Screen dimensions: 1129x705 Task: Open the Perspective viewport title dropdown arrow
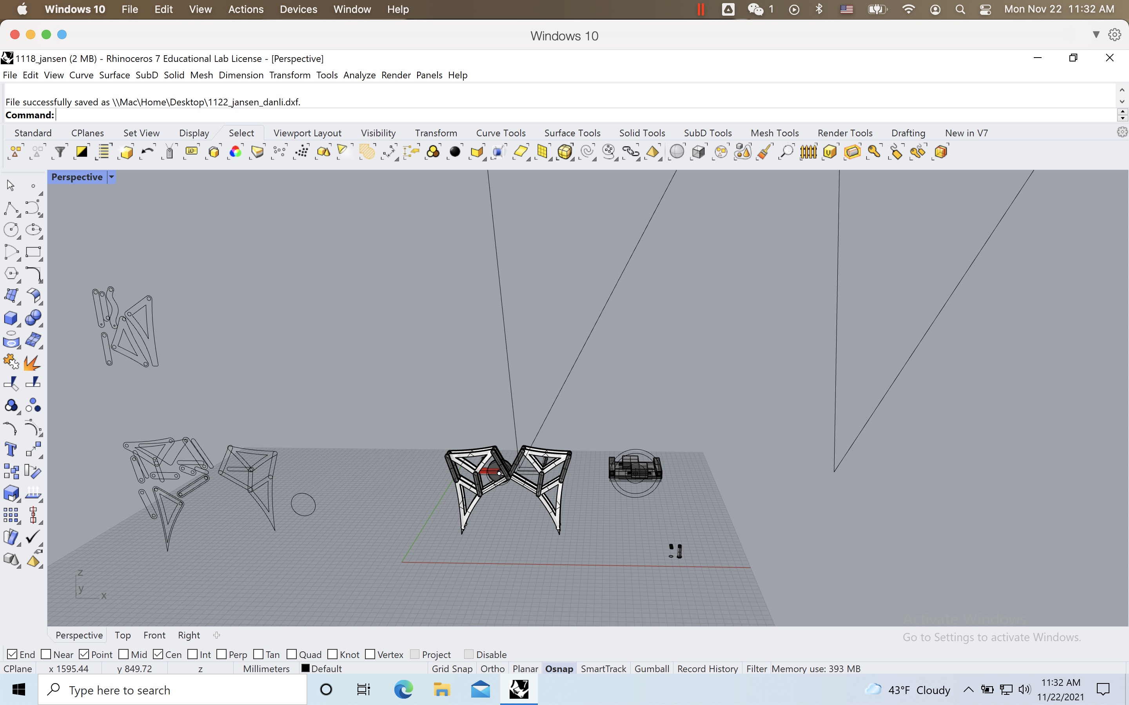111,177
